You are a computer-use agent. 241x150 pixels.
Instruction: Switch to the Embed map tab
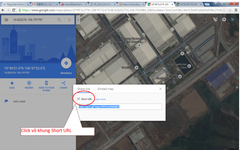pos(105,89)
